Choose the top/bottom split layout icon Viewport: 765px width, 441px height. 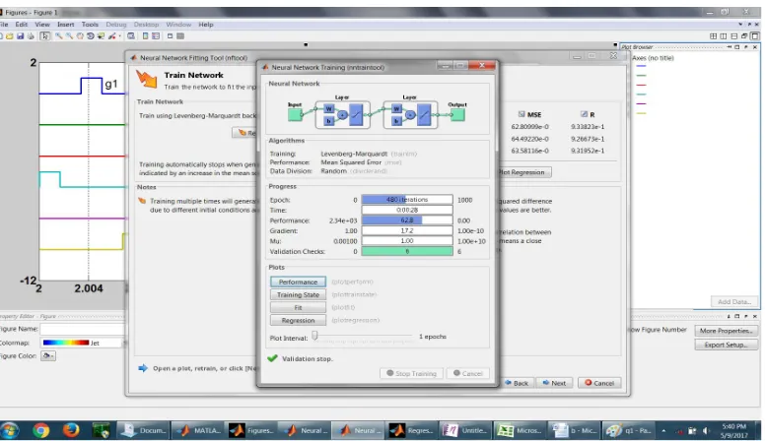[733, 36]
